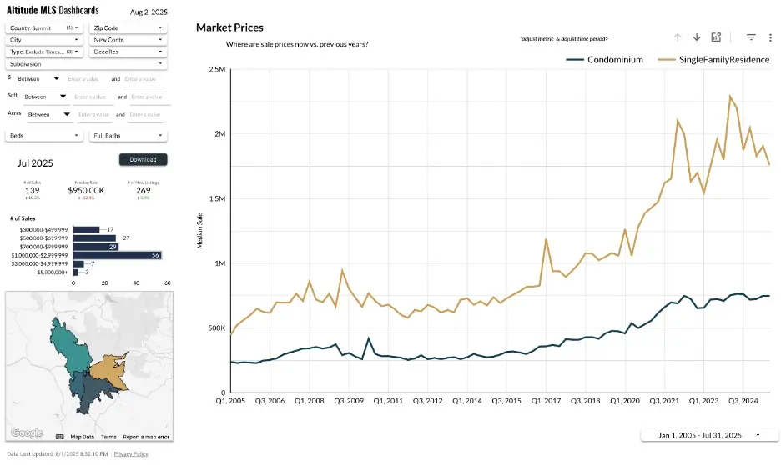Image resolution: width=781 pixels, height=465 pixels.
Task: Click the keyboard shortcuts icon on map
Action: tap(60, 437)
